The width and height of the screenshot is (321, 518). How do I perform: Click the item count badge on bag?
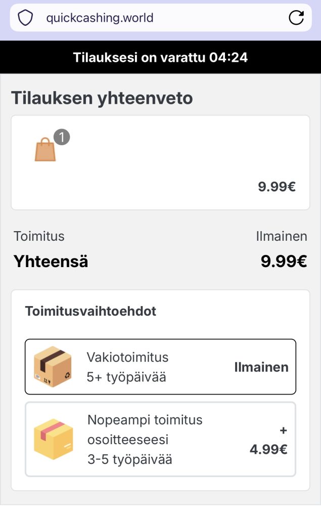click(62, 137)
